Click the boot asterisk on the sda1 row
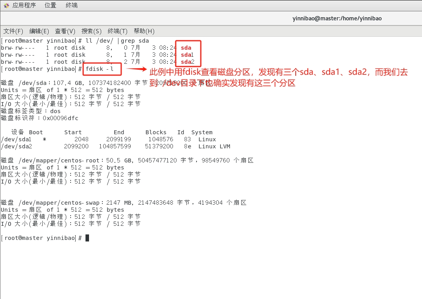 click(x=44, y=139)
